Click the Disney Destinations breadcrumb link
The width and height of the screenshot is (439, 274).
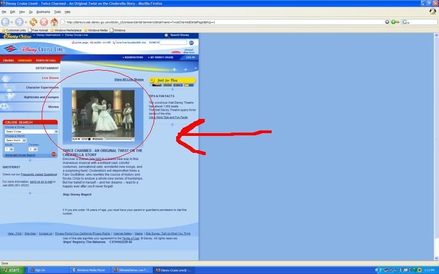(x=48, y=35)
